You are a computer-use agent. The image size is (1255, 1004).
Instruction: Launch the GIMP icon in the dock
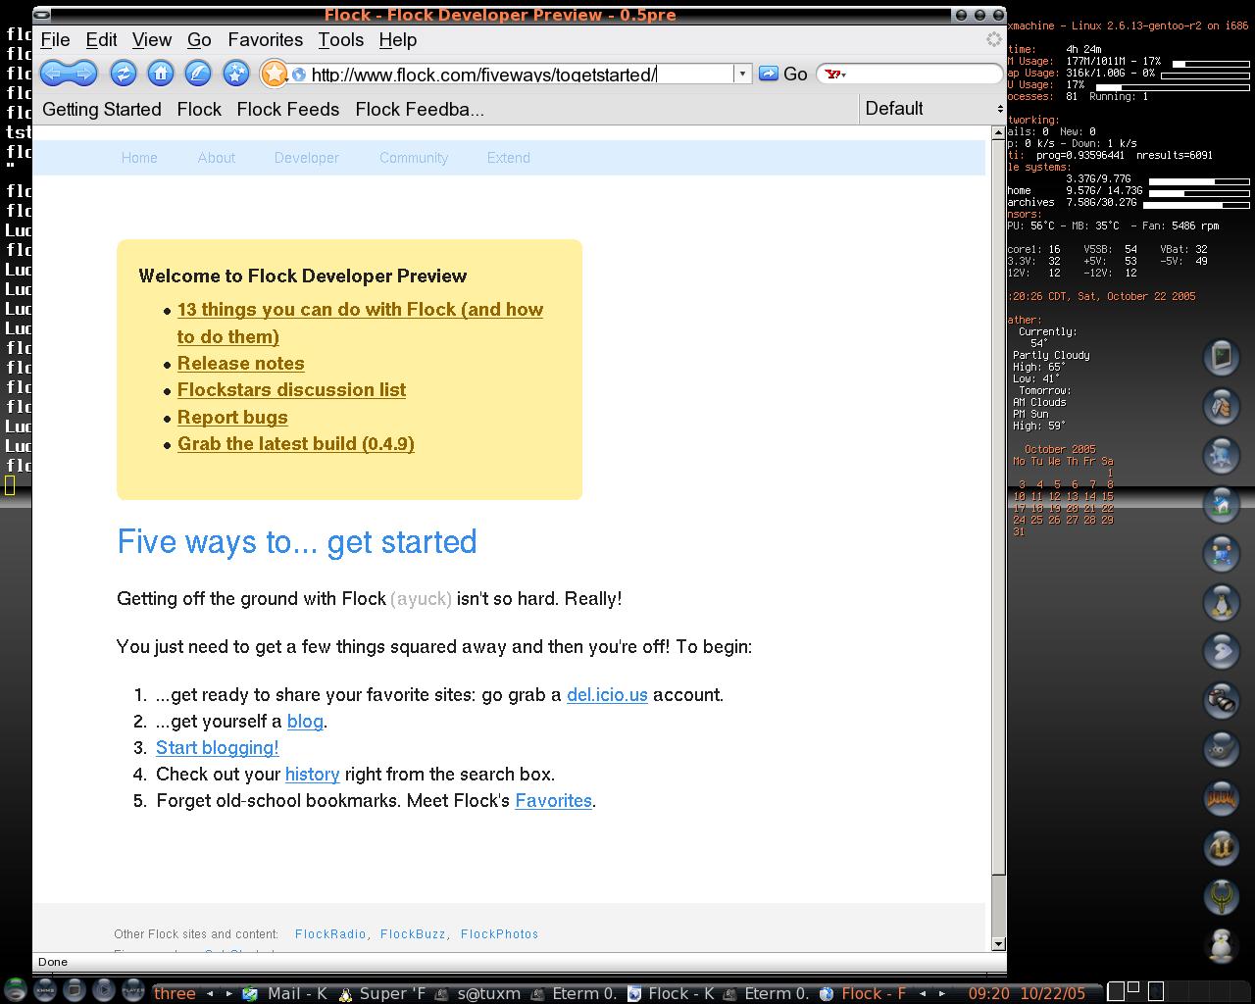tap(1222, 749)
